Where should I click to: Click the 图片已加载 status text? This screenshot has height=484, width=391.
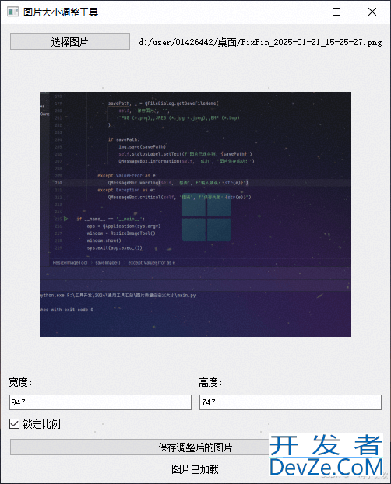(x=195, y=469)
